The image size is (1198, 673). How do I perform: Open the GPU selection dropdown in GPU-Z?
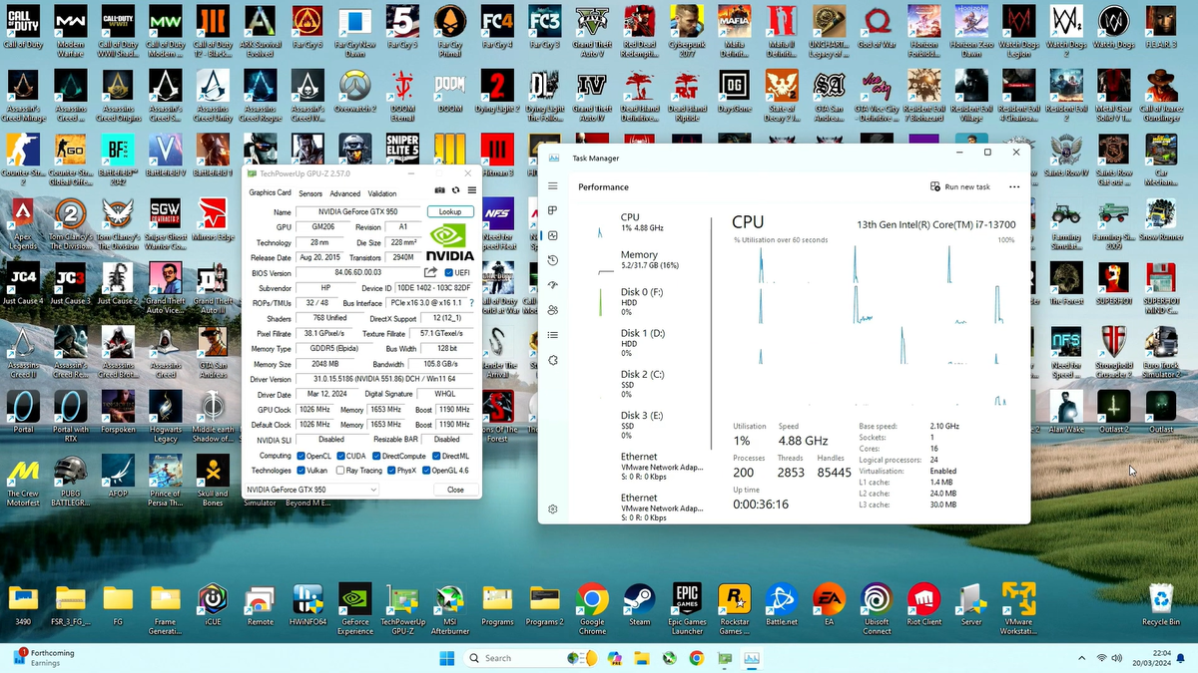311,490
